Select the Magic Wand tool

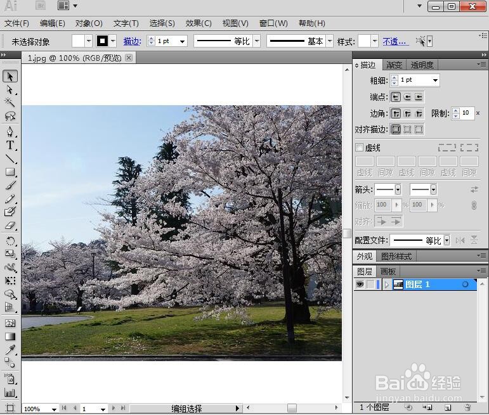[x=10, y=103]
